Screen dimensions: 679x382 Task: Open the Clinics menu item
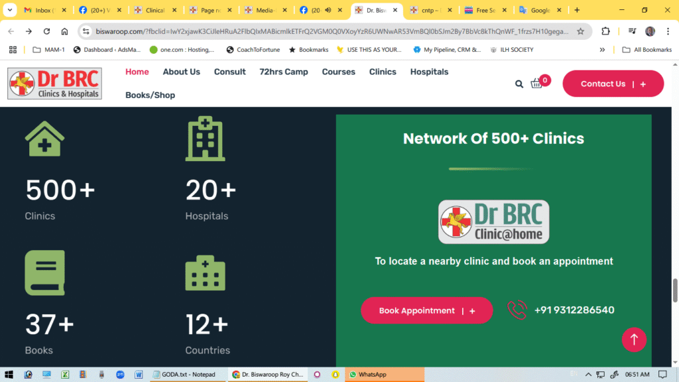tap(383, 72)
